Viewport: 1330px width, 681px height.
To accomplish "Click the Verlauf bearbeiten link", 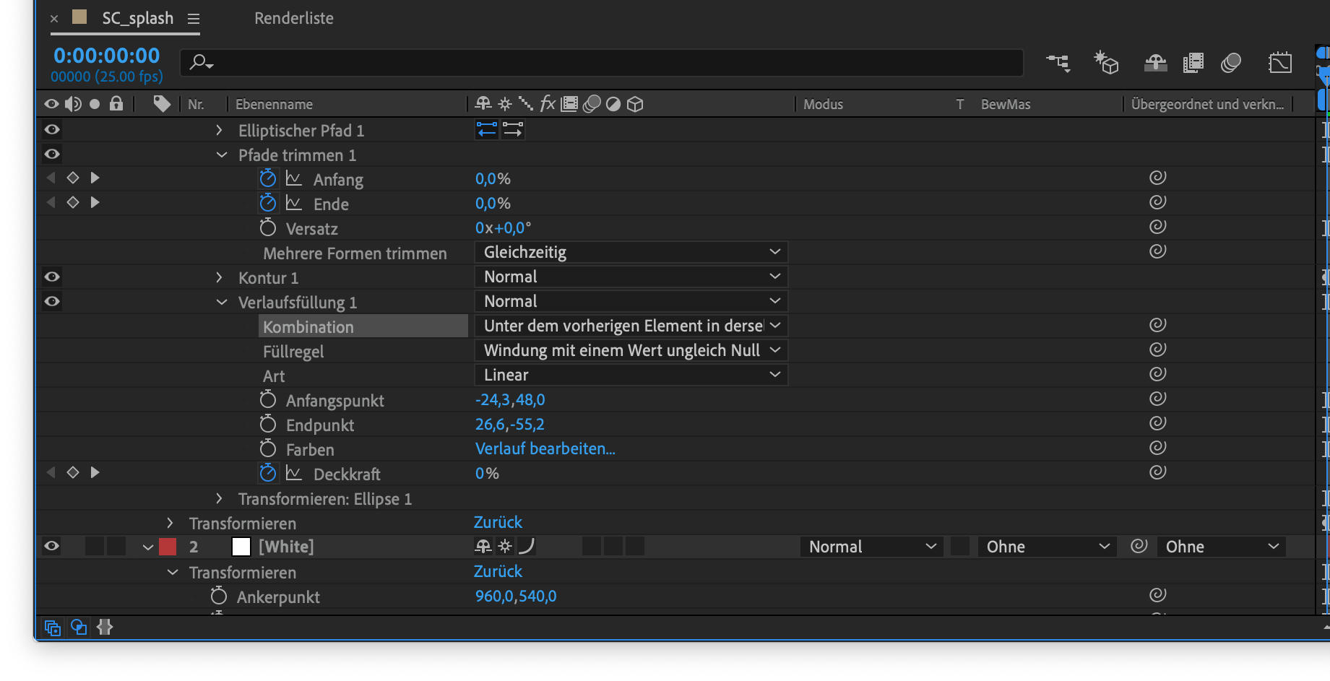I will (545, 448).
